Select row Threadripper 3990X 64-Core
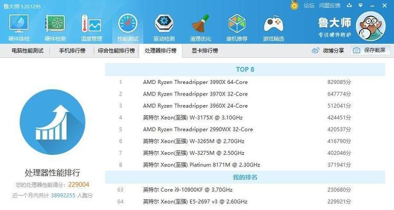The image size is (394, 210). (x=245, y=82)
